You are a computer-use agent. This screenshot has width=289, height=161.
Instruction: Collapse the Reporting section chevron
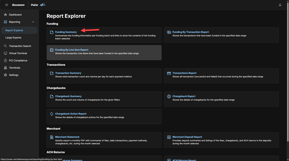click(33, 22)
